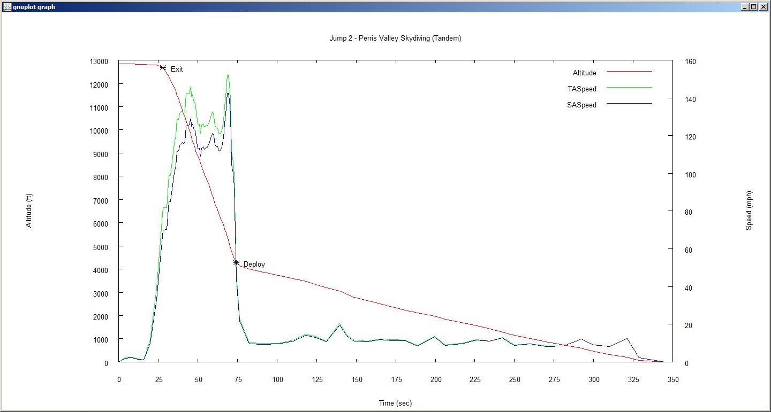
Task: Click the 75 time tick label
Action: 238,379
